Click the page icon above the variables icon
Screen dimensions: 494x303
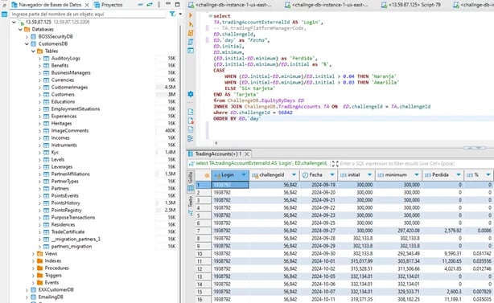(191, 129)
